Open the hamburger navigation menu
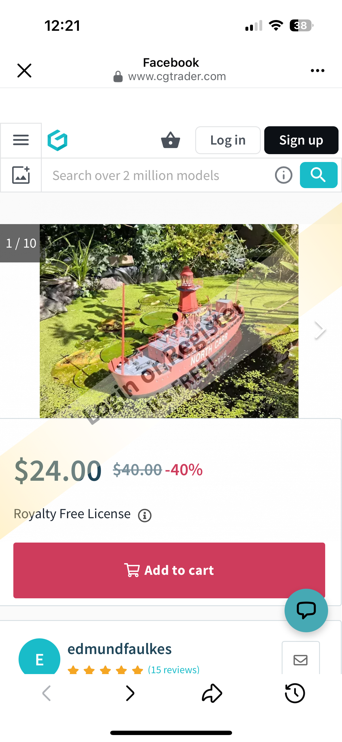Viewport: 342px width, 742px height. point(21,141)
